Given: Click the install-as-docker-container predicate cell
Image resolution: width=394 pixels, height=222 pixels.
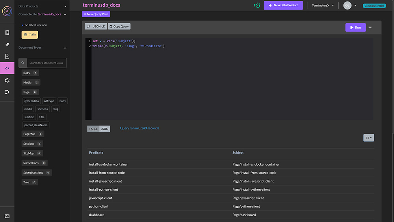Looking at the screenshot, I should [x=108, y=164].
